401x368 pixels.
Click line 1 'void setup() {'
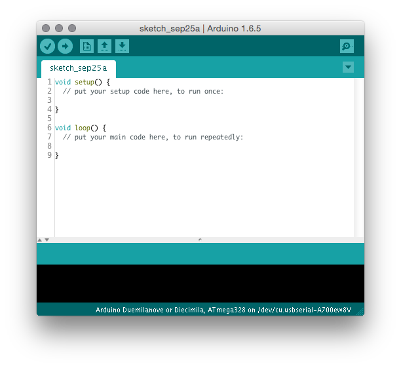(83, 83)
